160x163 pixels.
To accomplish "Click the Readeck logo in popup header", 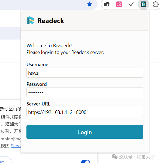I will point(31,20).
